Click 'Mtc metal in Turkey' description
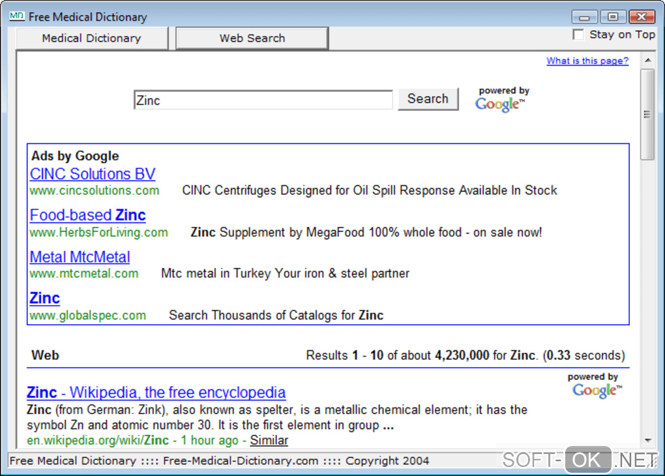665x476 pixels. (286, 274)
